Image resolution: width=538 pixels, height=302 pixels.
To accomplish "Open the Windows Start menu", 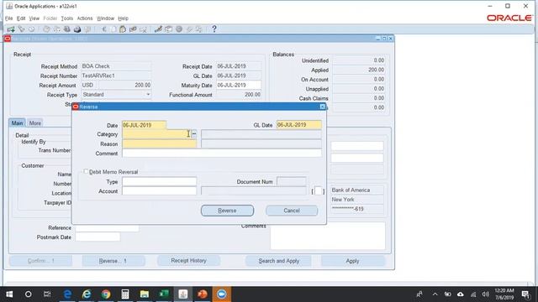I will (x=9, y=294).
